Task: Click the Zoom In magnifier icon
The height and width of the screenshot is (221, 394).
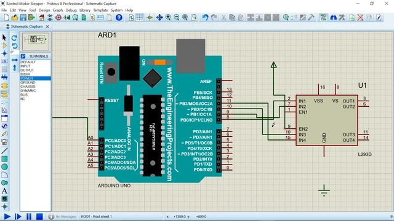Action: [168, 17]
